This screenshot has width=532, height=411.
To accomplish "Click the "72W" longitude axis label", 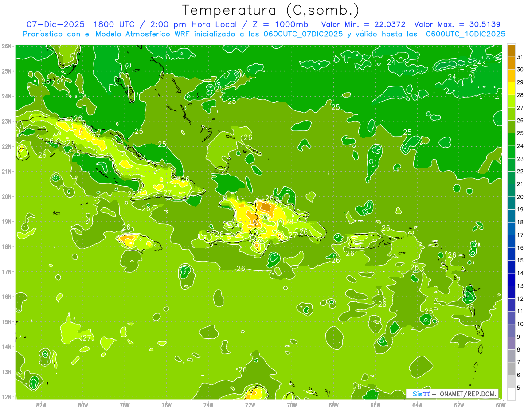I will (250, 405).
